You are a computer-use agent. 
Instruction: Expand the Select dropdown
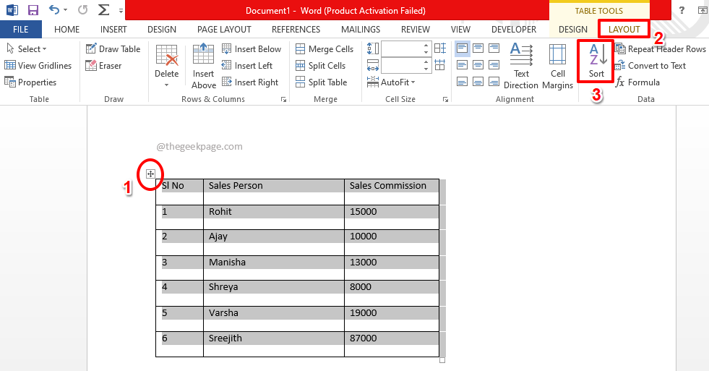(27, 49)
